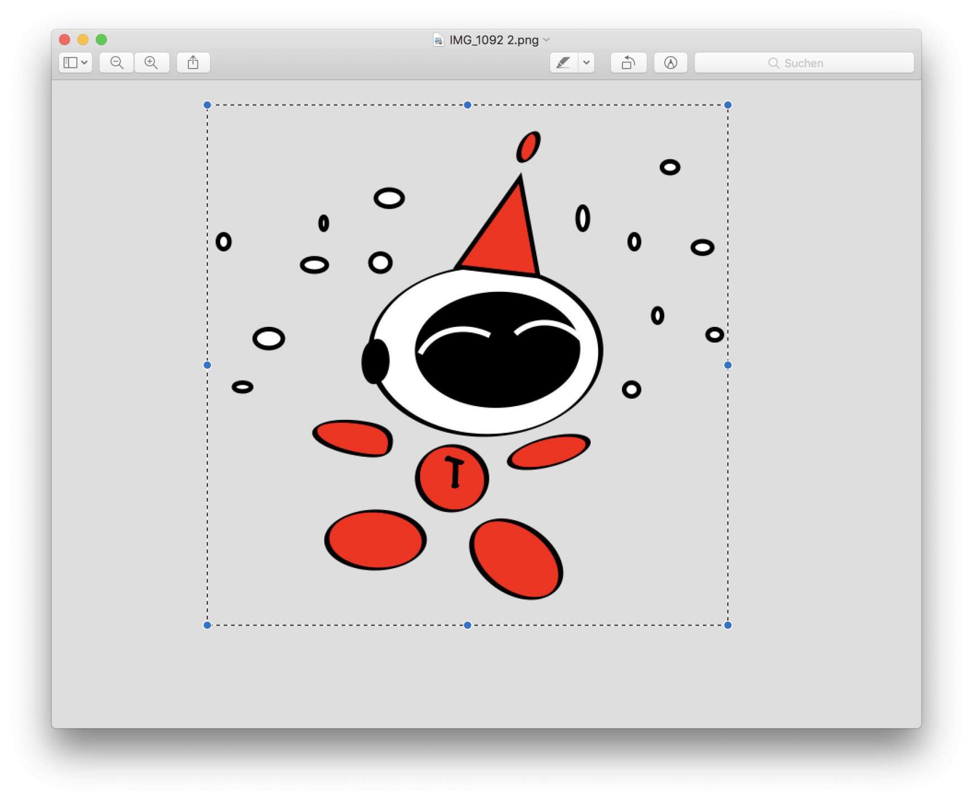This screenshot has width=973, height=802.
Task: Open the Share menu
Action: 193,62
